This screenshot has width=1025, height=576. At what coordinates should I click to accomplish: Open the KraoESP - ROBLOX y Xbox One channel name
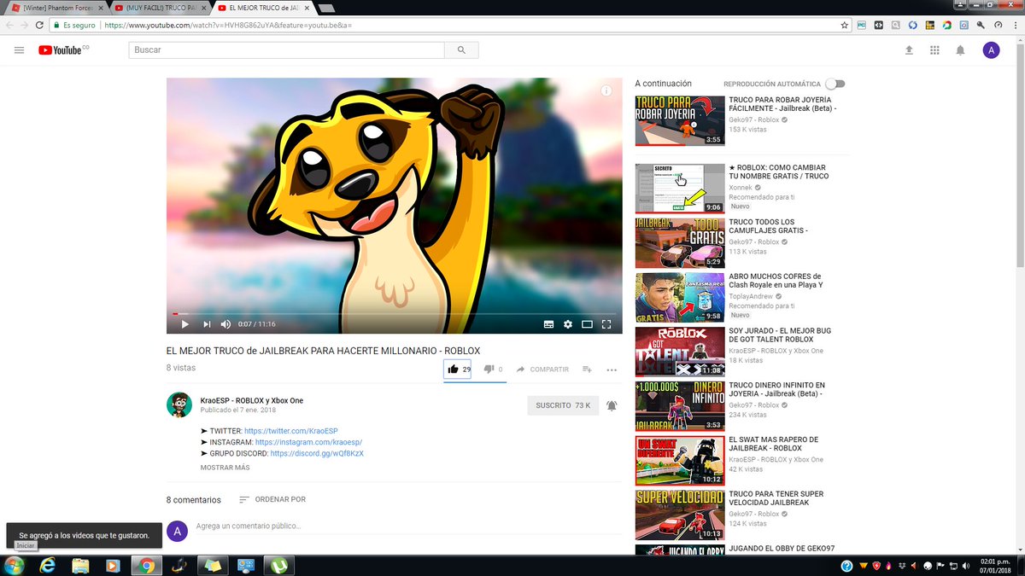pyautogui.click(x=252, y=400)
